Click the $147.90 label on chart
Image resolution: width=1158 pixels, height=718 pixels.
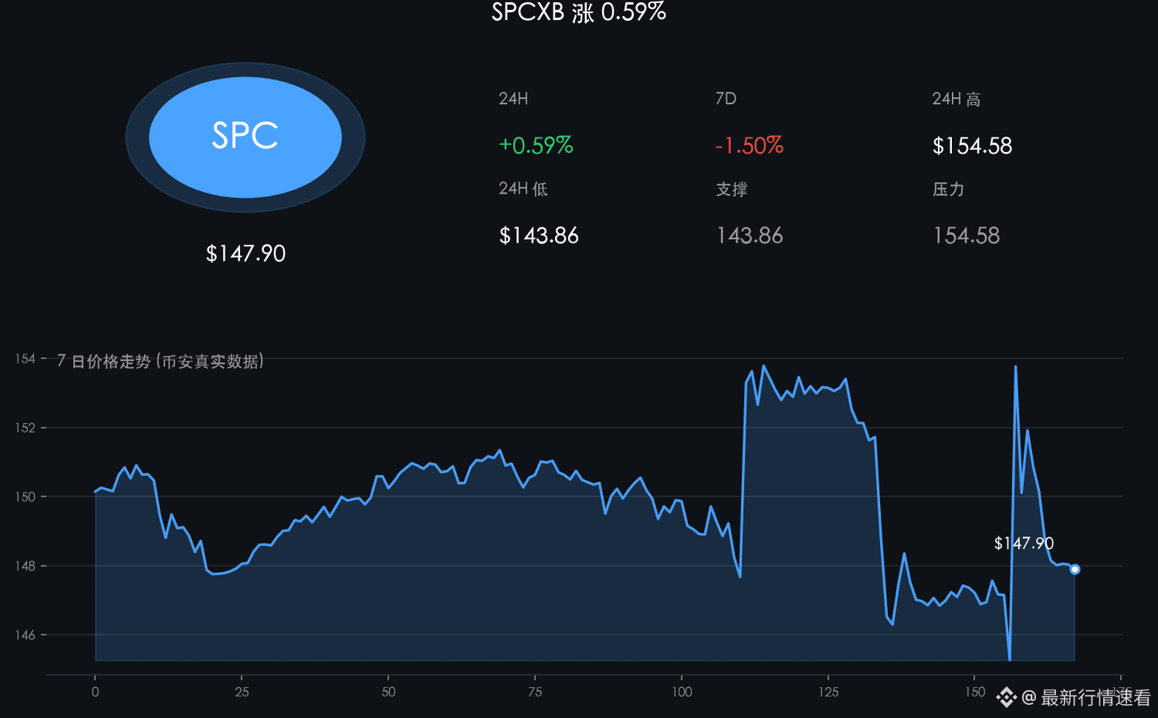coord(1024,543)
